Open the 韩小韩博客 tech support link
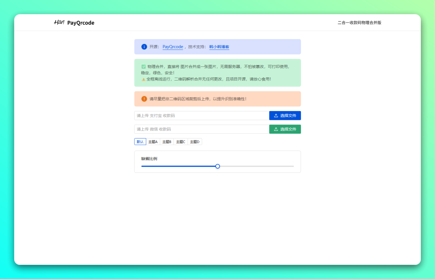 (x=219, y=47)
